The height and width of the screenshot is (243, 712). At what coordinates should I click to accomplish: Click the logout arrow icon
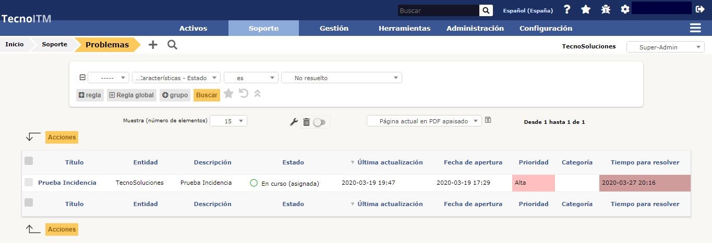(700, 9)
